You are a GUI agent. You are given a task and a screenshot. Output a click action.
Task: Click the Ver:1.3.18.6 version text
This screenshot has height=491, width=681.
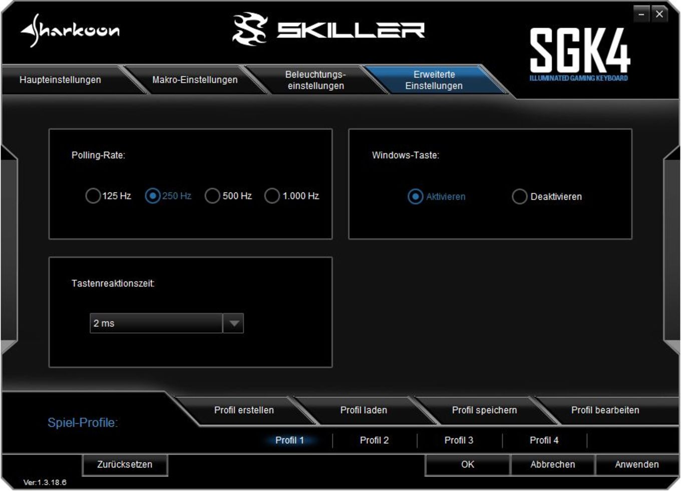[45, 482]
